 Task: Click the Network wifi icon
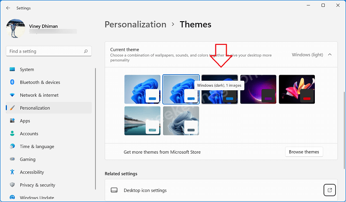(x=12, y=95)
